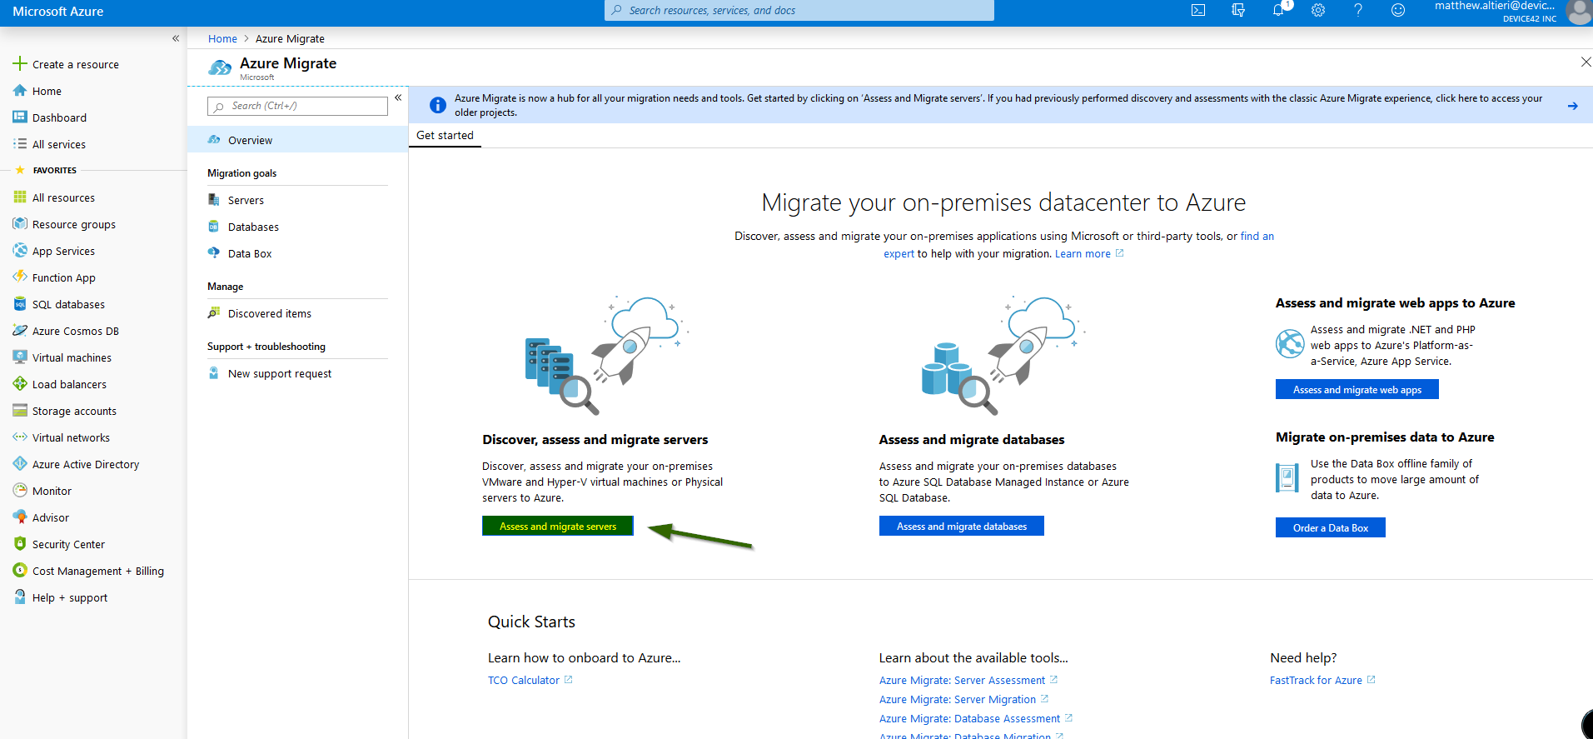This screenshot has height=739, width=1593.
Task: Click Assess and migrate databases button
Action: pos(962,526)
